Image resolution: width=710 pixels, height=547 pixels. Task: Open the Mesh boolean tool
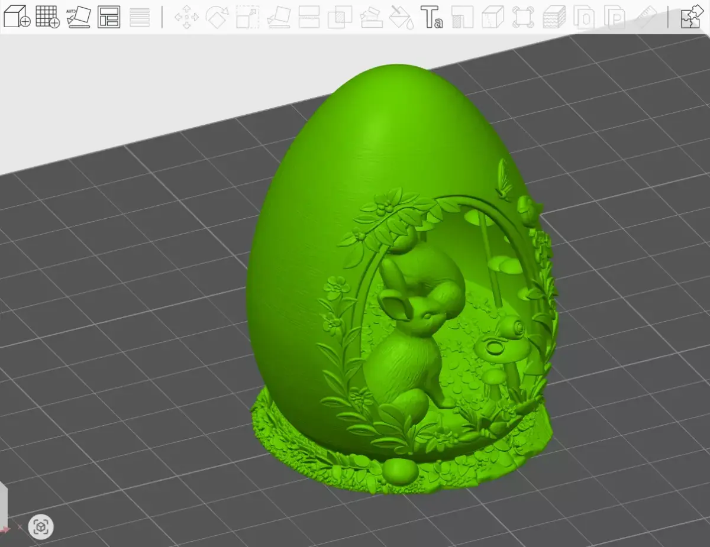(x=340, y=17)
